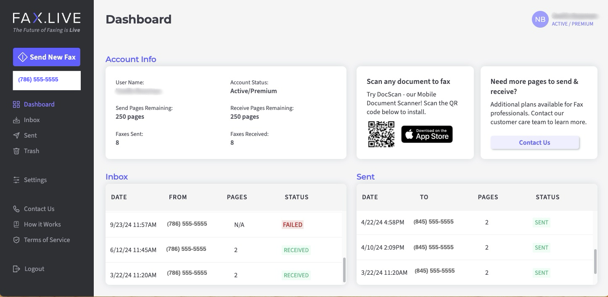Click the NB user avatar

coord(540,19)
